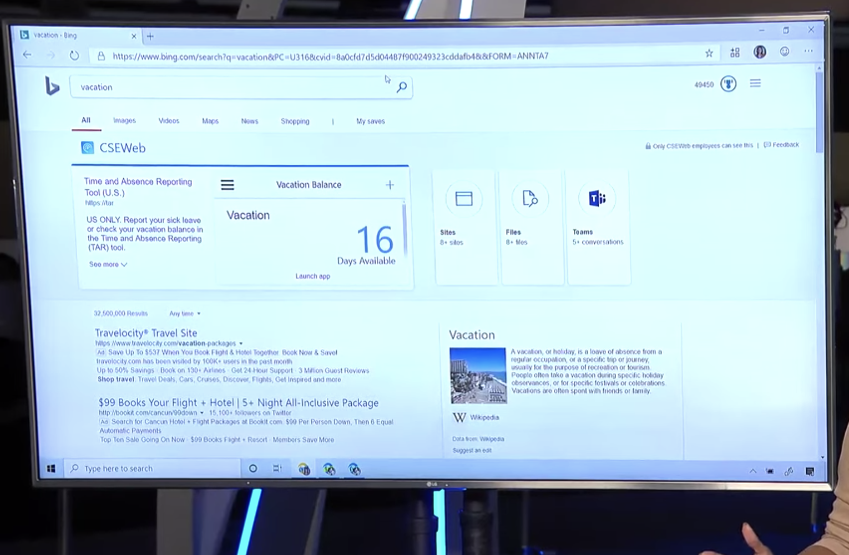Screen dimensions: 849x555
Task: Open a new browser tab
Action: [150, 37]
